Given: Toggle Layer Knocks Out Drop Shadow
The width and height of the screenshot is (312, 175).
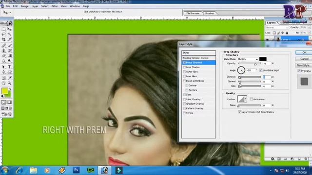Looking at the screenshot, I should 239,112.
